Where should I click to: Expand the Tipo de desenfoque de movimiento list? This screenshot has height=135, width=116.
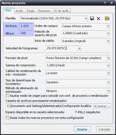[108, 82]
